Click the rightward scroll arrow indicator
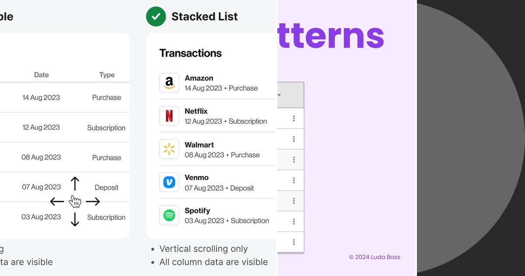 pos(94,201)
